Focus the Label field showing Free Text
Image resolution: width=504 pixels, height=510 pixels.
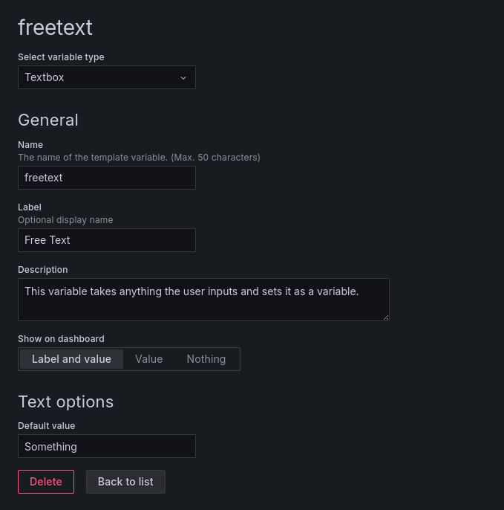[106, 240]
